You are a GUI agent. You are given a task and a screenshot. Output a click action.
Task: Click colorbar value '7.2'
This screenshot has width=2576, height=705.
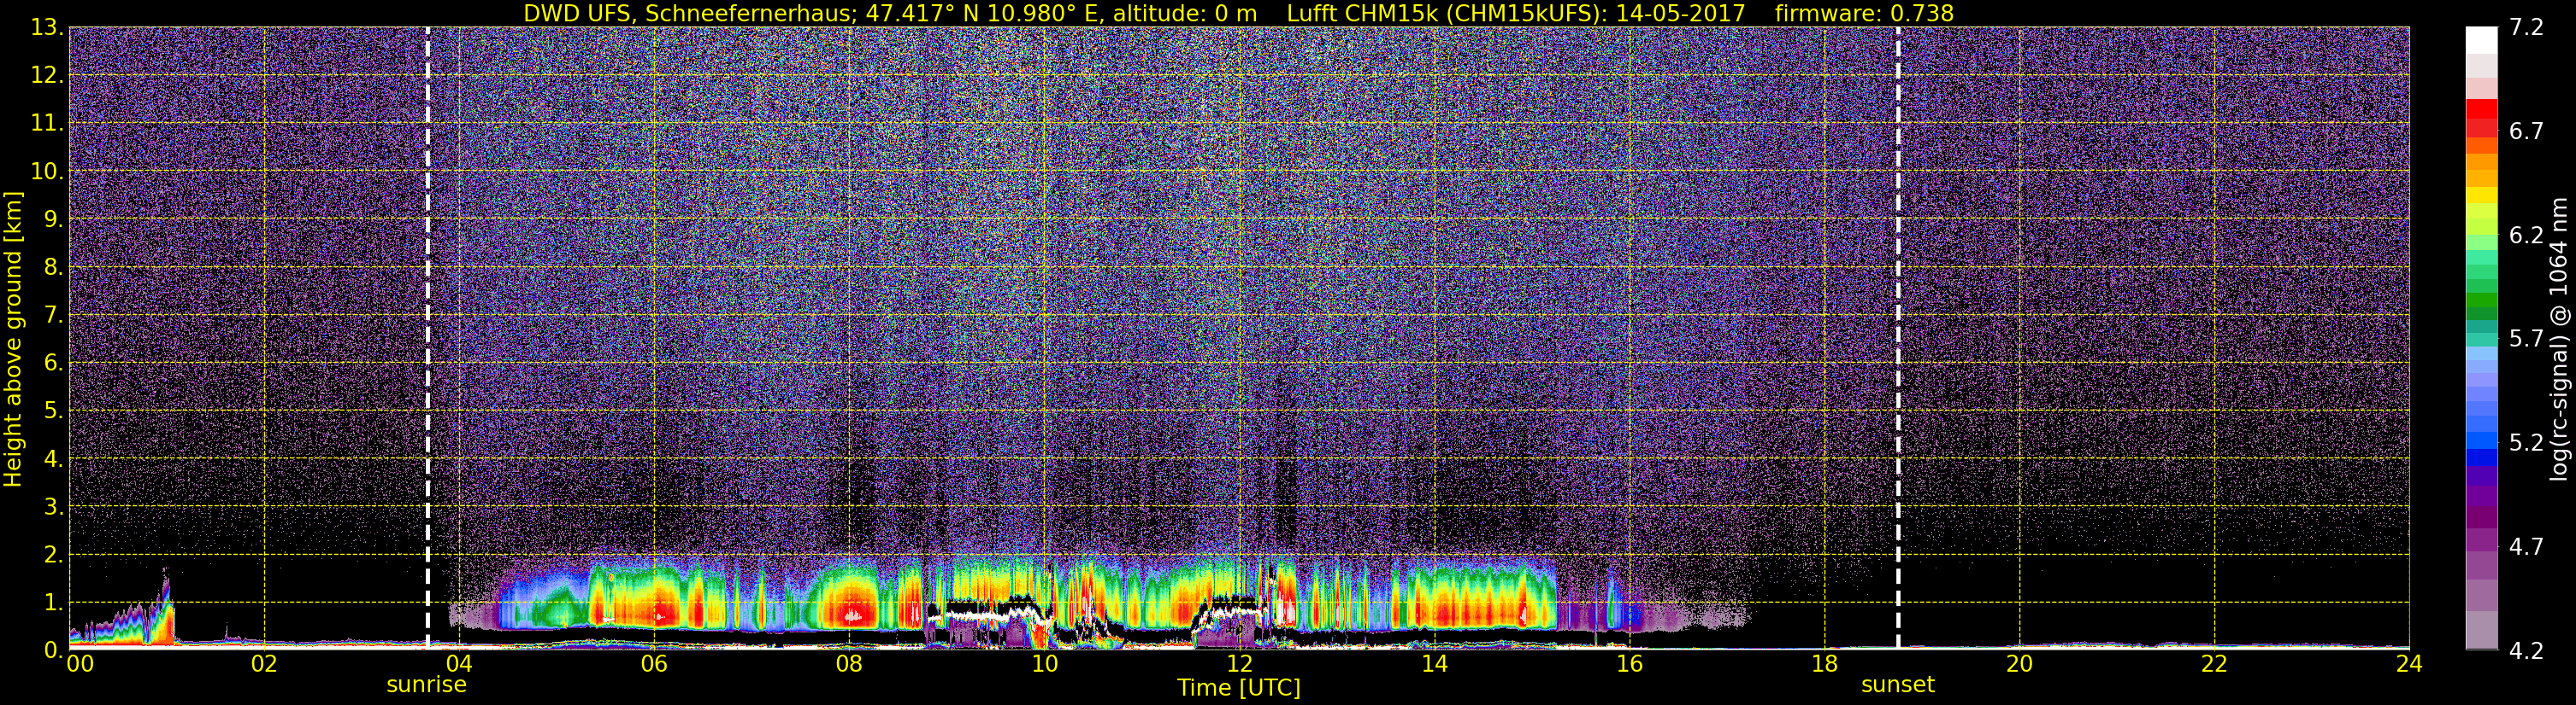(x=2526, y=28)
